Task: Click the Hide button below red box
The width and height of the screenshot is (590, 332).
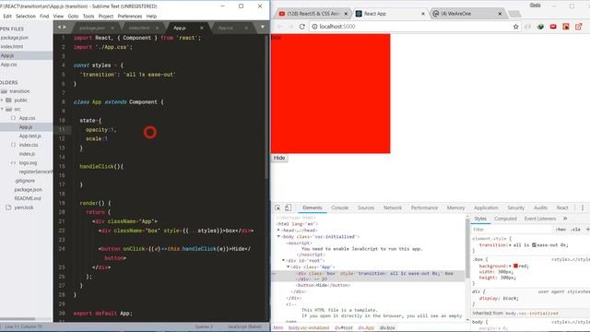Action: [x=279, y=158]
